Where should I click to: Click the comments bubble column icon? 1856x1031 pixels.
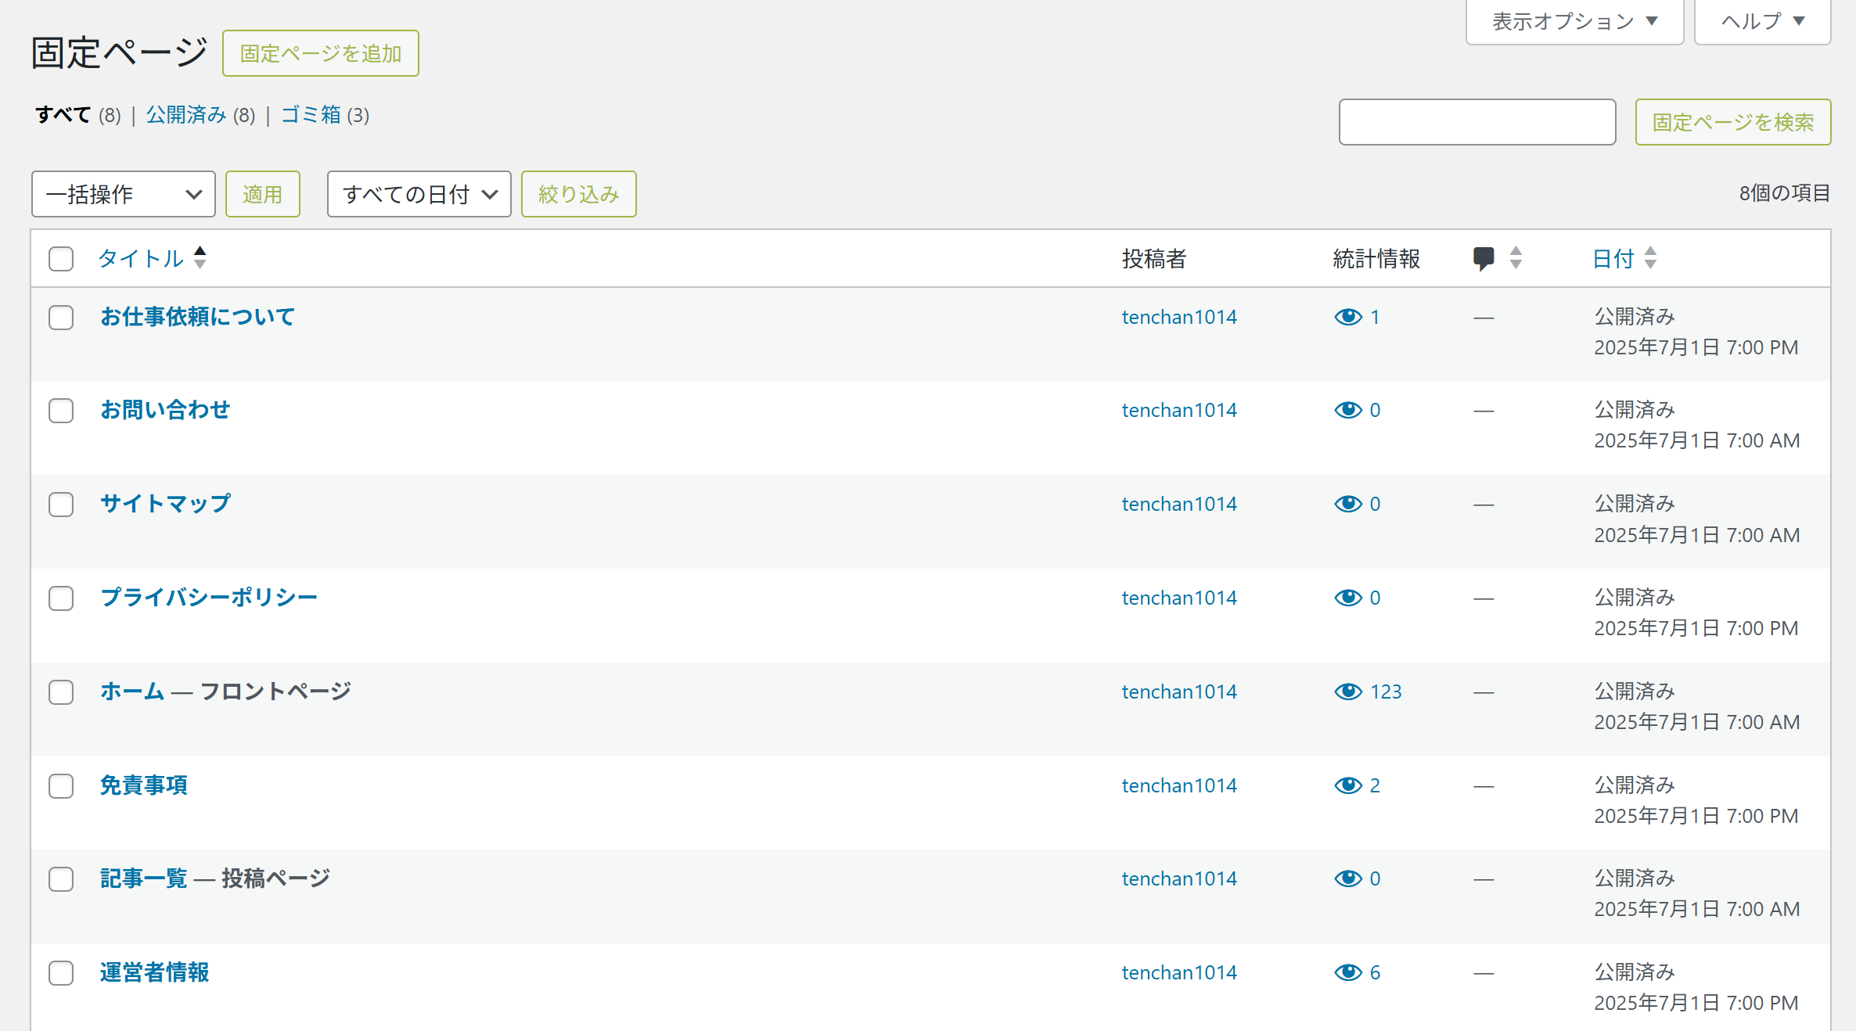click(x=1483, y=258)
